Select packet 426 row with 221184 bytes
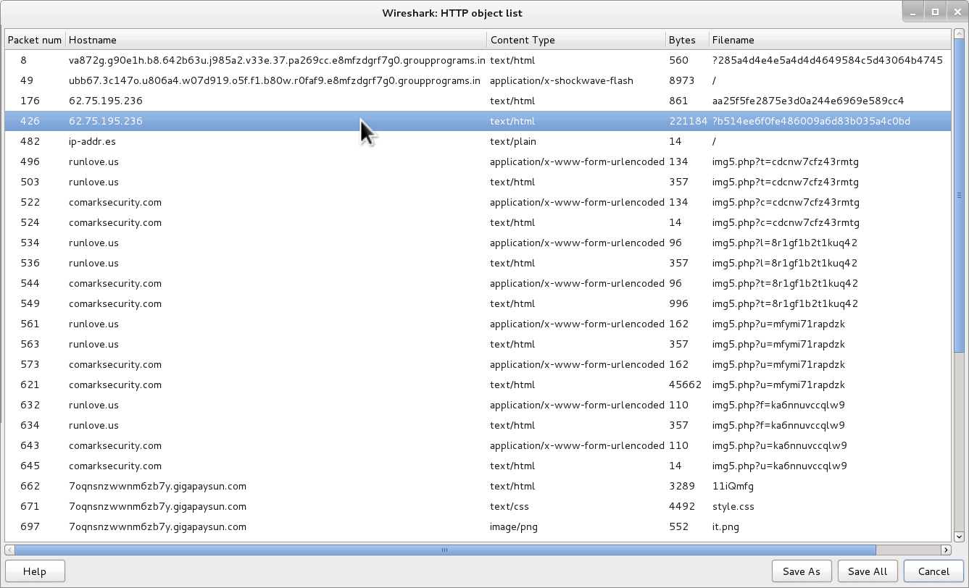Screen dimensions: 969x588 [478, 121]
